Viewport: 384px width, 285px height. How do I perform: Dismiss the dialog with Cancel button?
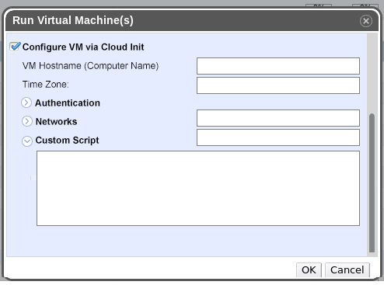(347, 270)
